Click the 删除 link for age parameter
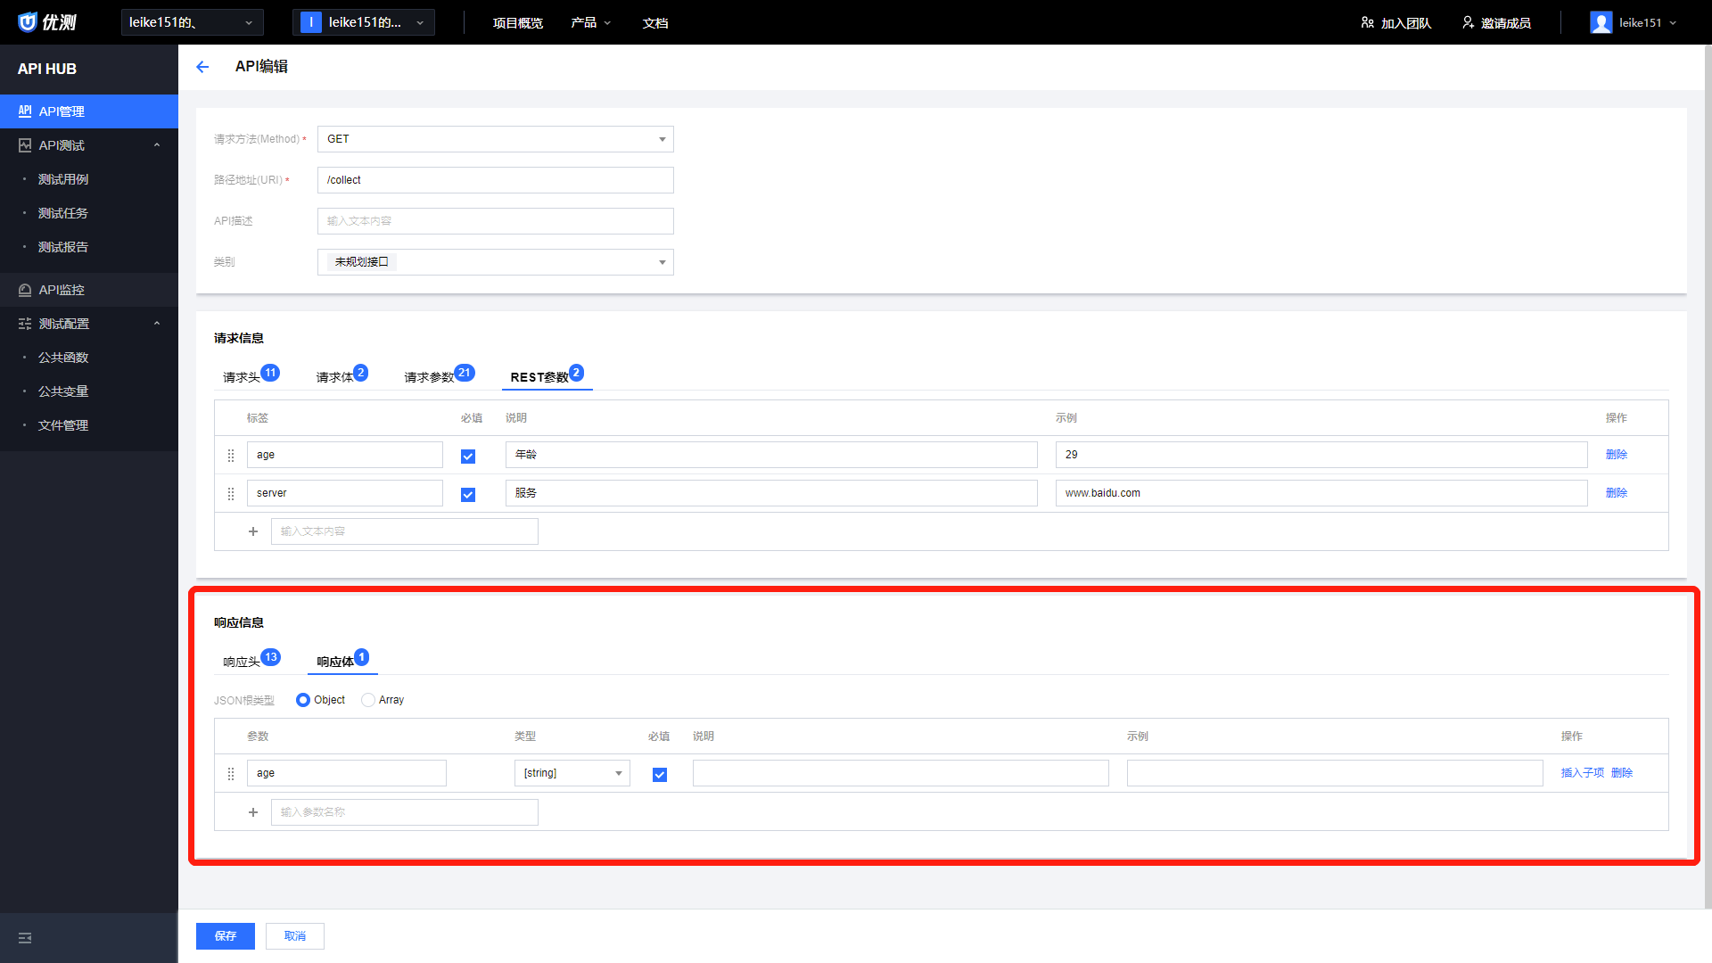 (1623, 772)
